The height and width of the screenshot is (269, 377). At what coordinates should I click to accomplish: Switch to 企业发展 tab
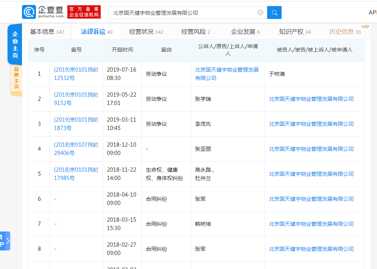[x=245, y=32]
